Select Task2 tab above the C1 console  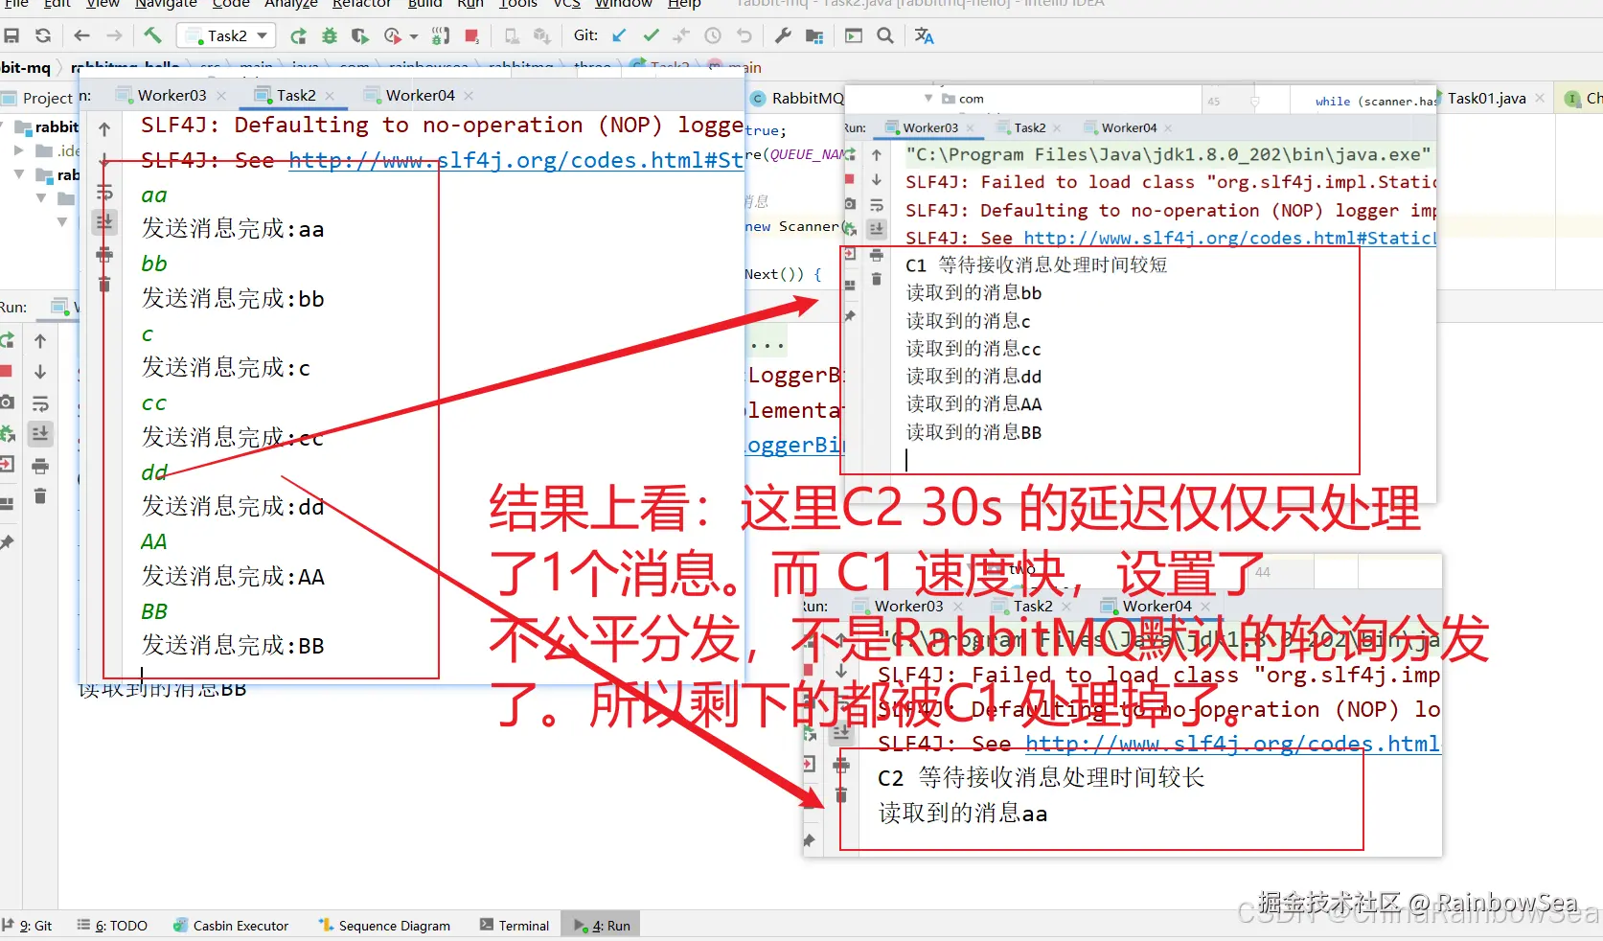tap(1030, 127)
